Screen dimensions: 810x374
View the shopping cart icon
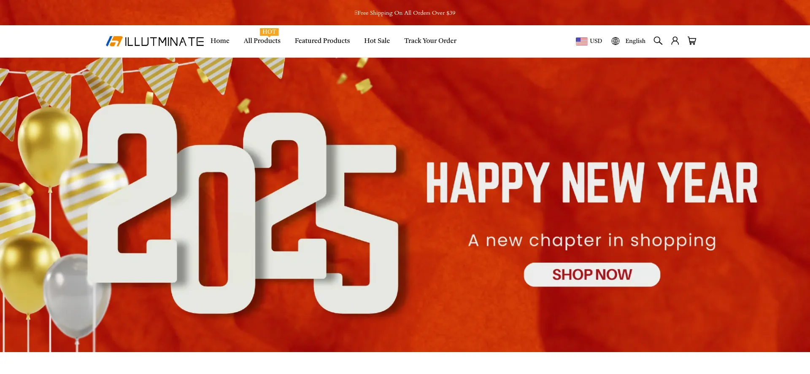pos(692,41)
